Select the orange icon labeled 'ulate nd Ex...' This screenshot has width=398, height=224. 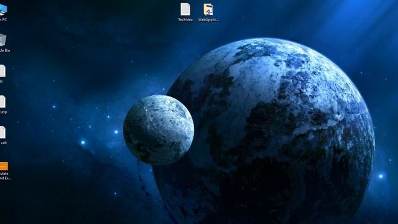[4, 166]
